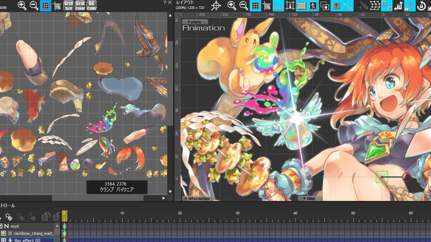Zoom out on the layout window
Screen dimensions: 431x242
click(x=243, y=5)
